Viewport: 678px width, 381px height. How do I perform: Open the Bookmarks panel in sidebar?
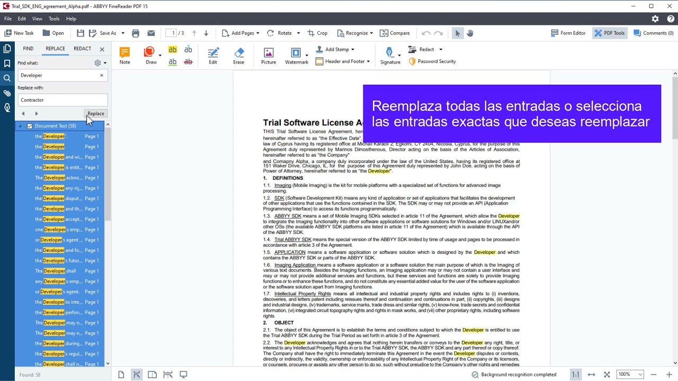[7, 63]
